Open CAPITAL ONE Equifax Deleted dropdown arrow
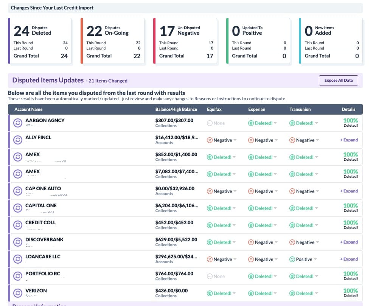Viewport: 373px width, 306px height. click(234, 208)
